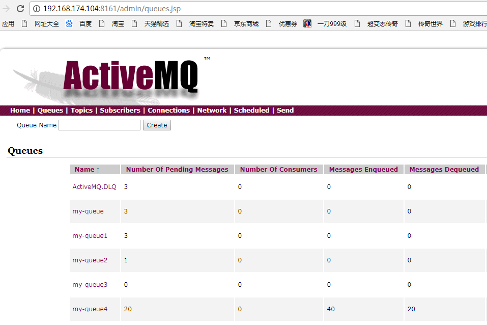Viewport: 487px width, 325px height.
Task: Open the Connections navigation item
Action: click(168, 111)
